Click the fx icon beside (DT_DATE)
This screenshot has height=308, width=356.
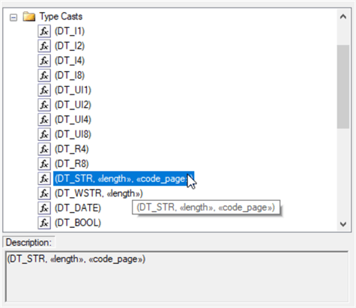click(x=44, y=208)
